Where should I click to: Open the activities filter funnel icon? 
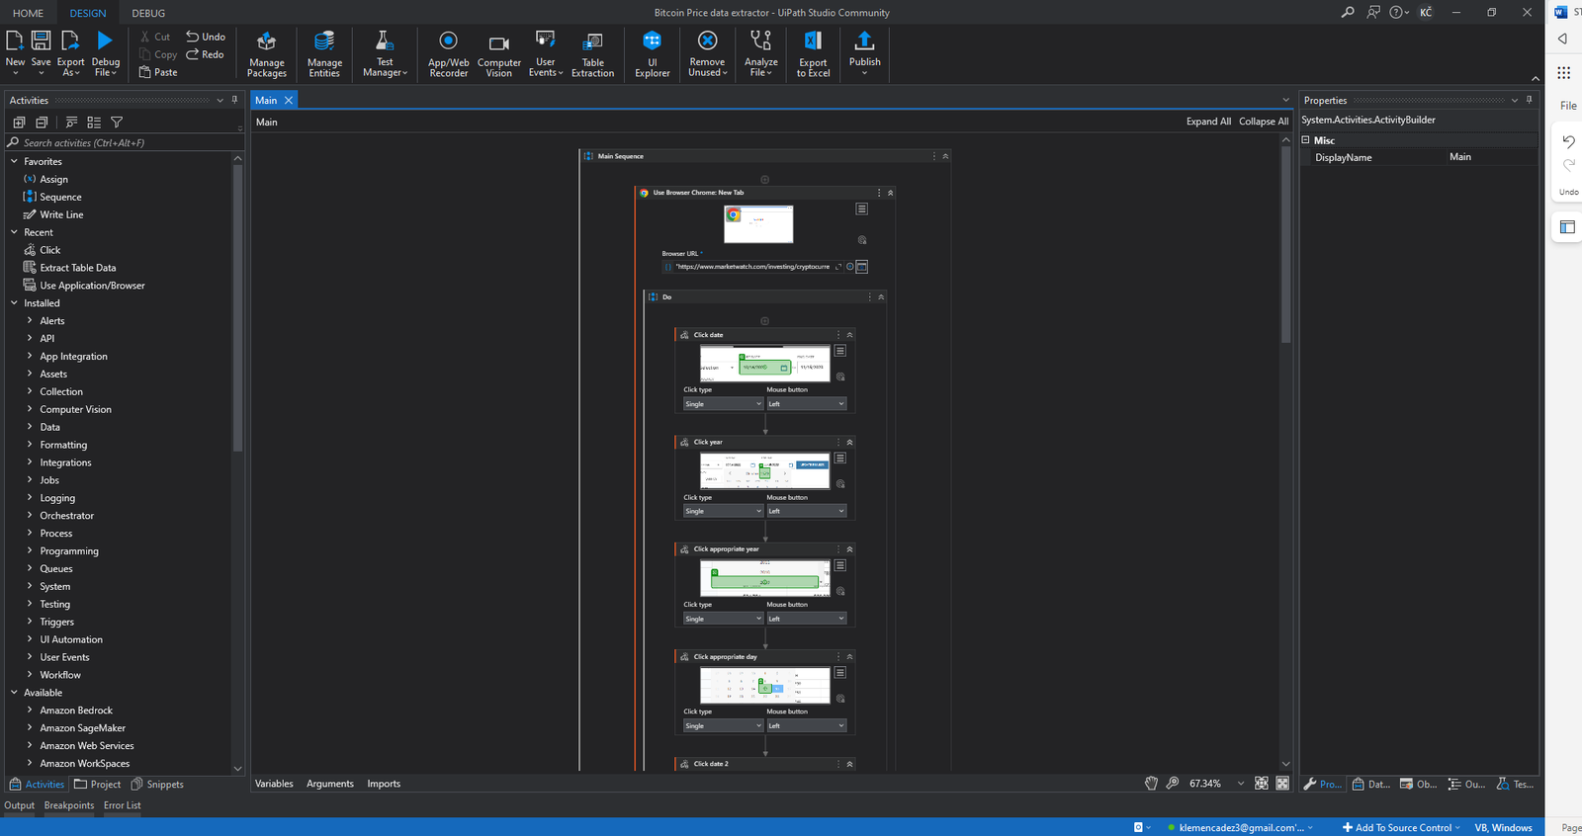(x=117, y=123)
